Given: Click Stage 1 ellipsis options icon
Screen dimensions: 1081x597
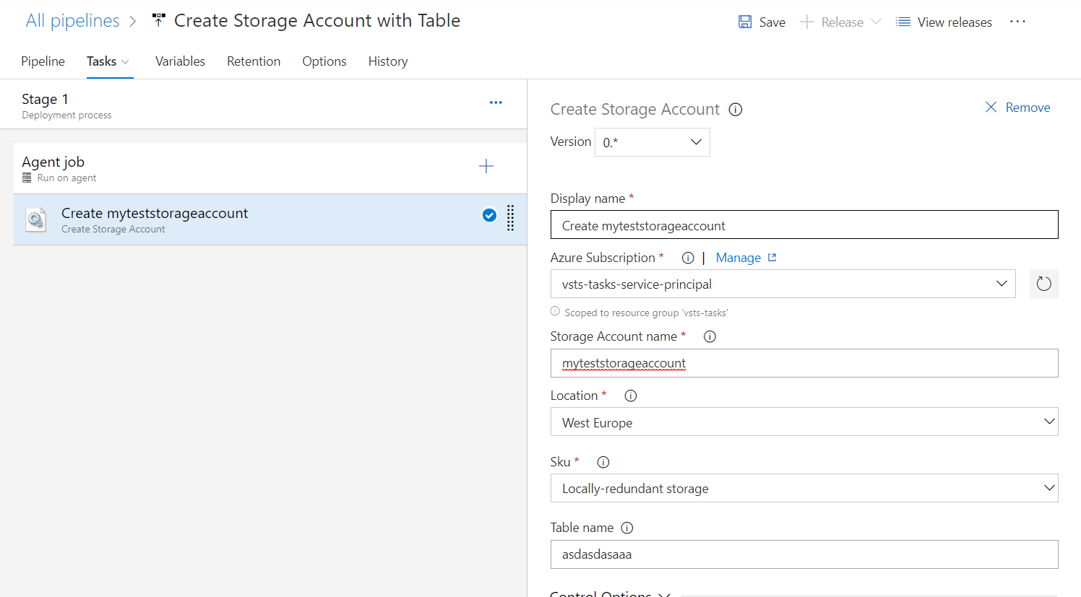Looking at the screenshot, I should pyautogui.click(x=496, y=103).
